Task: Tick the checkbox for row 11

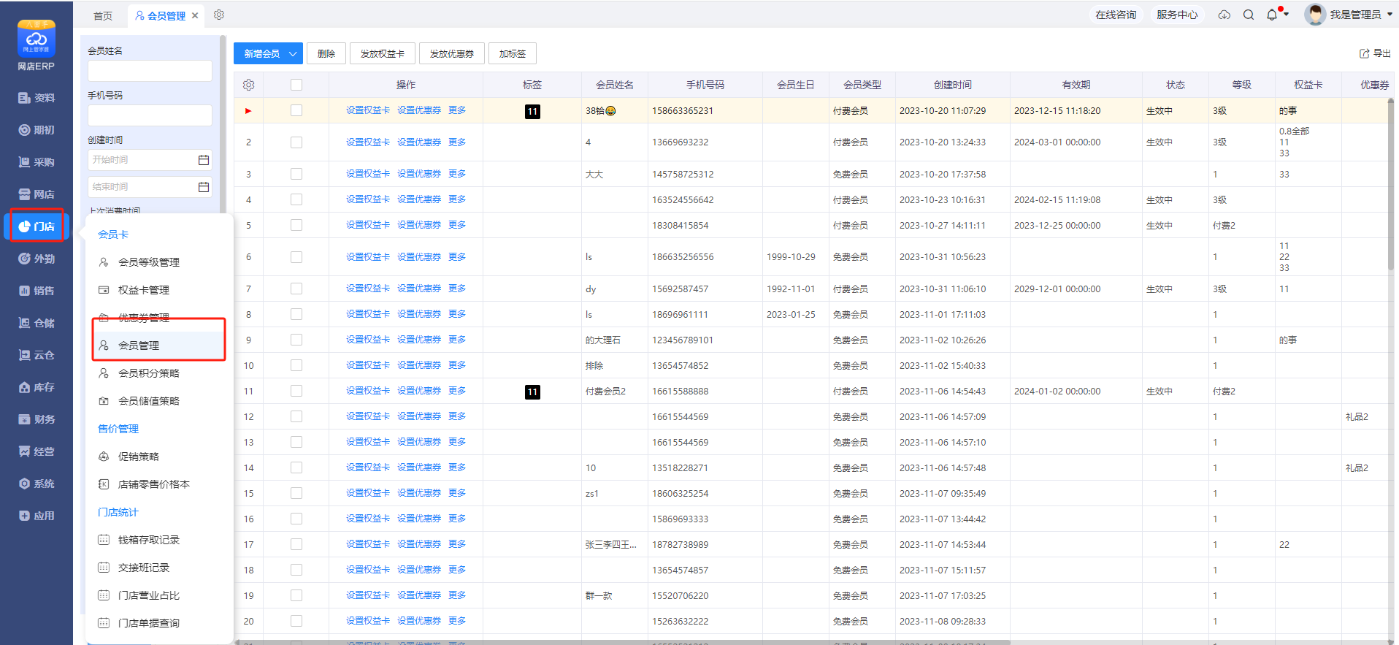Action: (x=296, y=392)
